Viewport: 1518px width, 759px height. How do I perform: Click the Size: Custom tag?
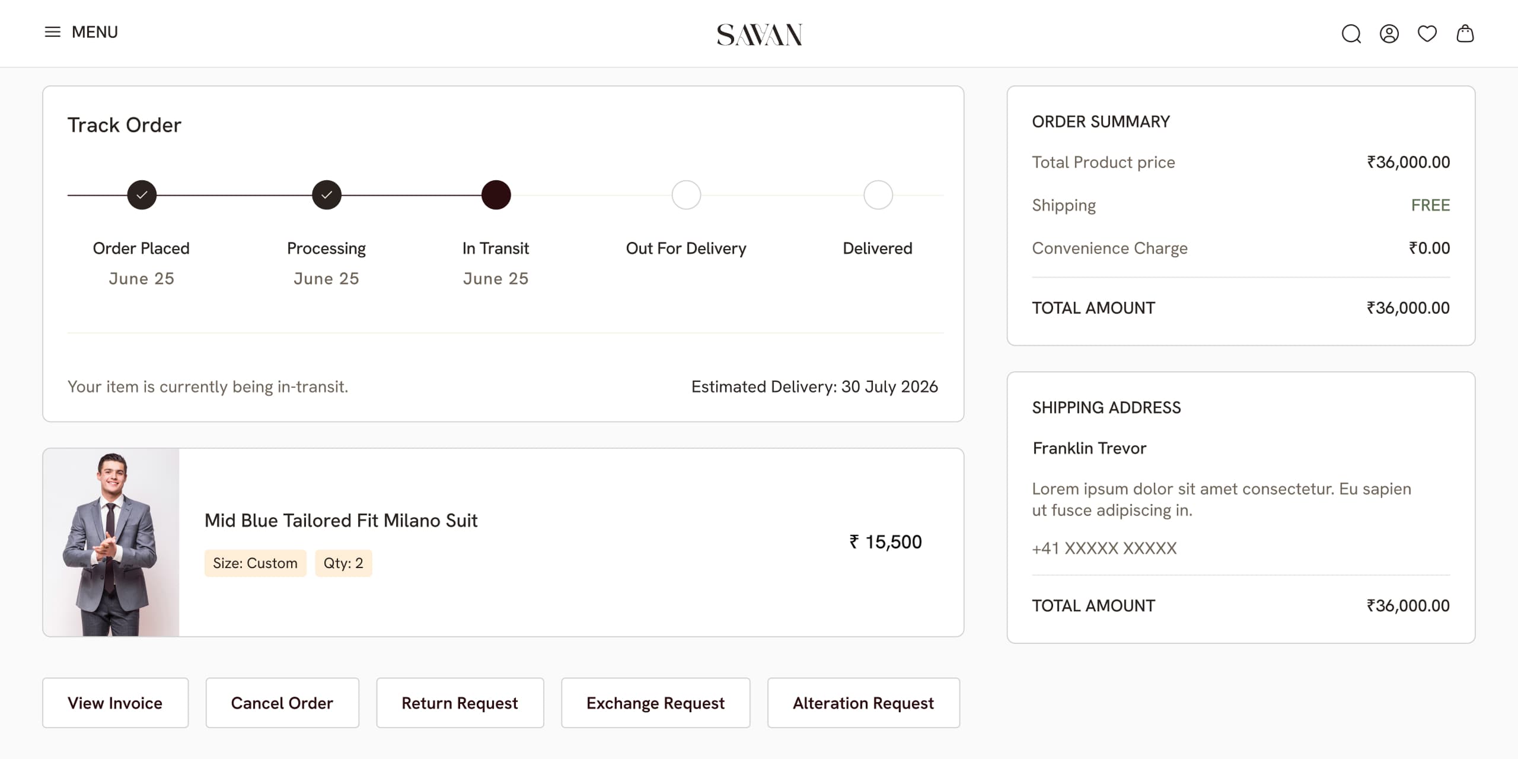click(256, 563)
